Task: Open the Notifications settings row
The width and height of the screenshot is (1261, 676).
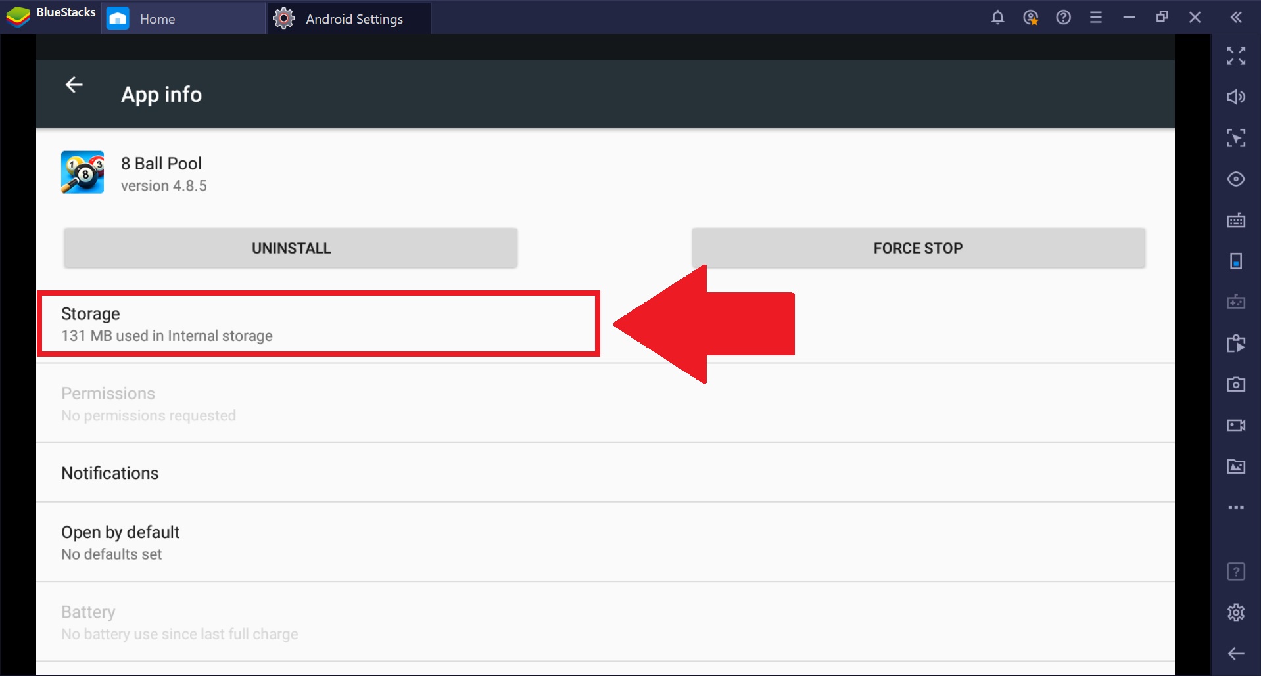Action: point(605,473)
